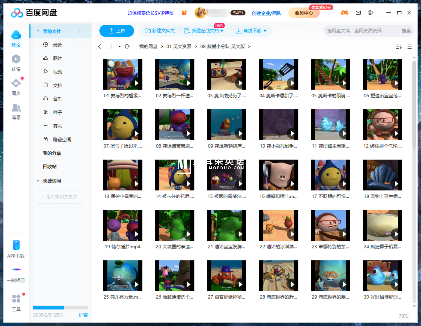Open 回收站 recycle bin
Screen dimensions: 421x326
50,166
